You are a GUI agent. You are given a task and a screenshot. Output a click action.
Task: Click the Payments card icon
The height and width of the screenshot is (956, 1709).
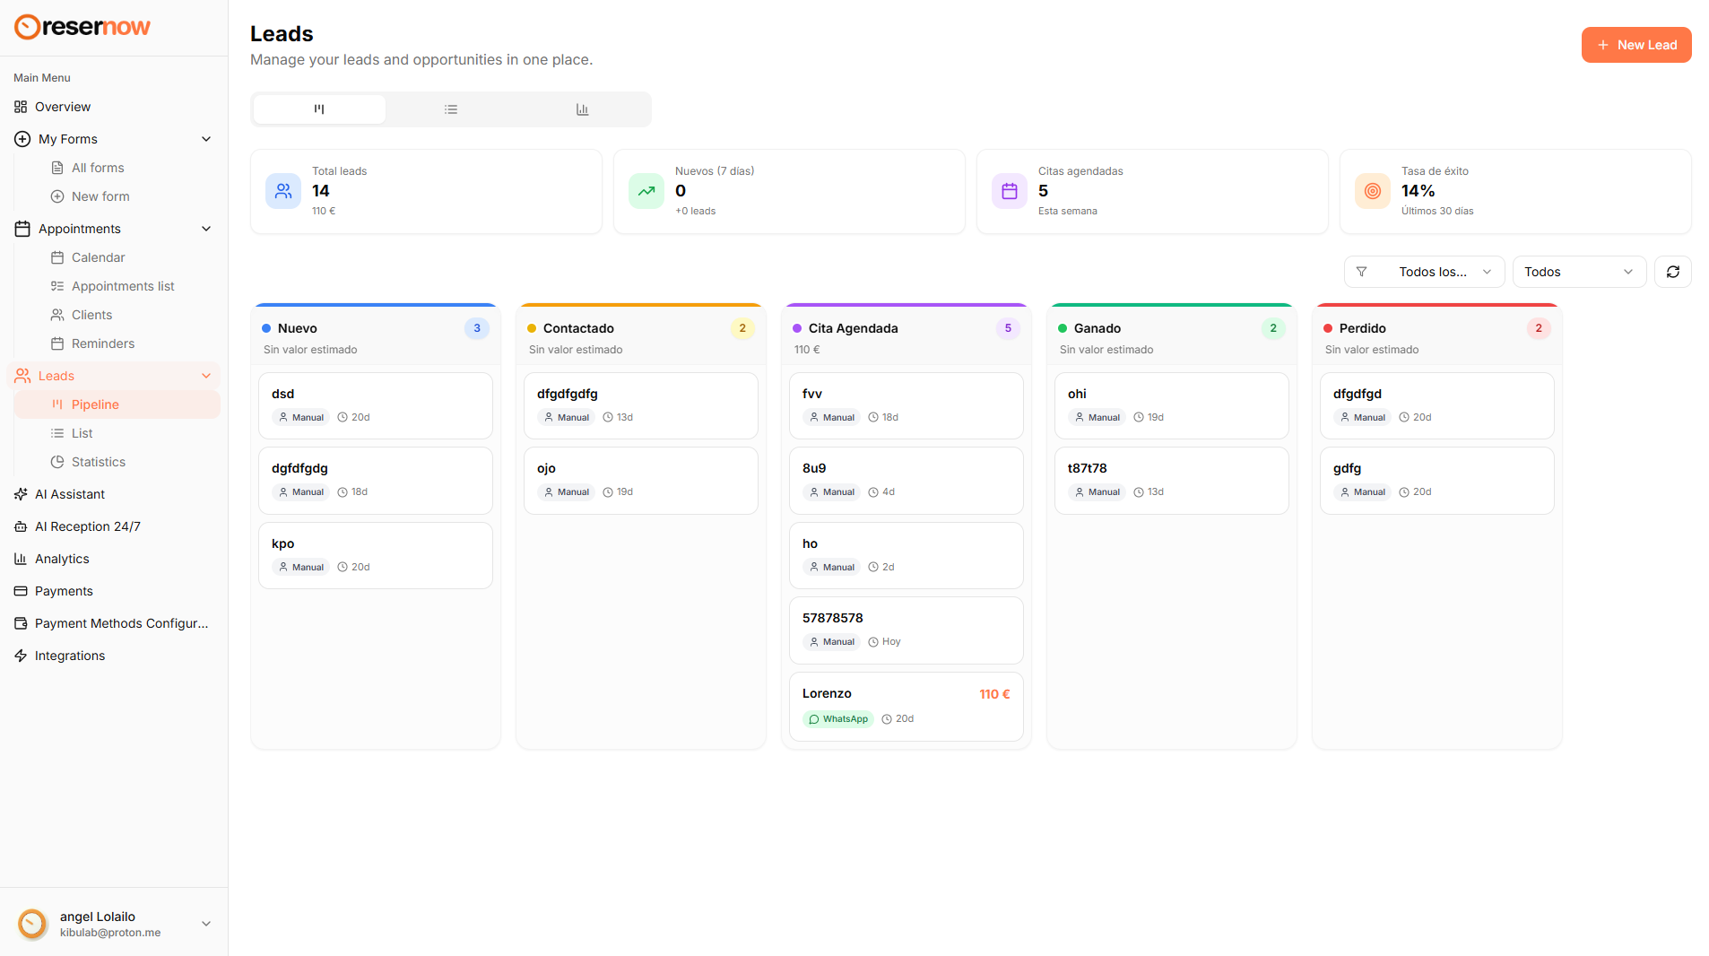coord(21,591)
